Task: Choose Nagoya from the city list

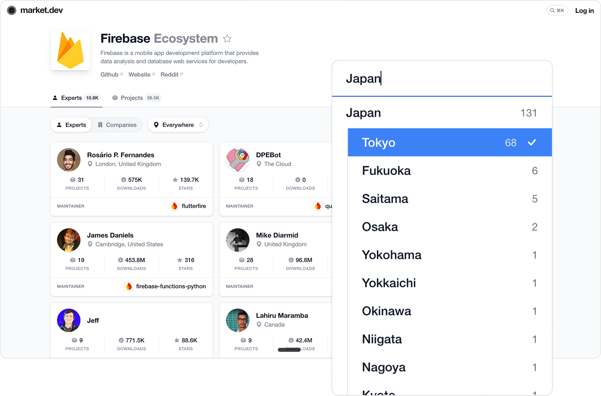Action: pyautogui.click(x=450, y=367)
